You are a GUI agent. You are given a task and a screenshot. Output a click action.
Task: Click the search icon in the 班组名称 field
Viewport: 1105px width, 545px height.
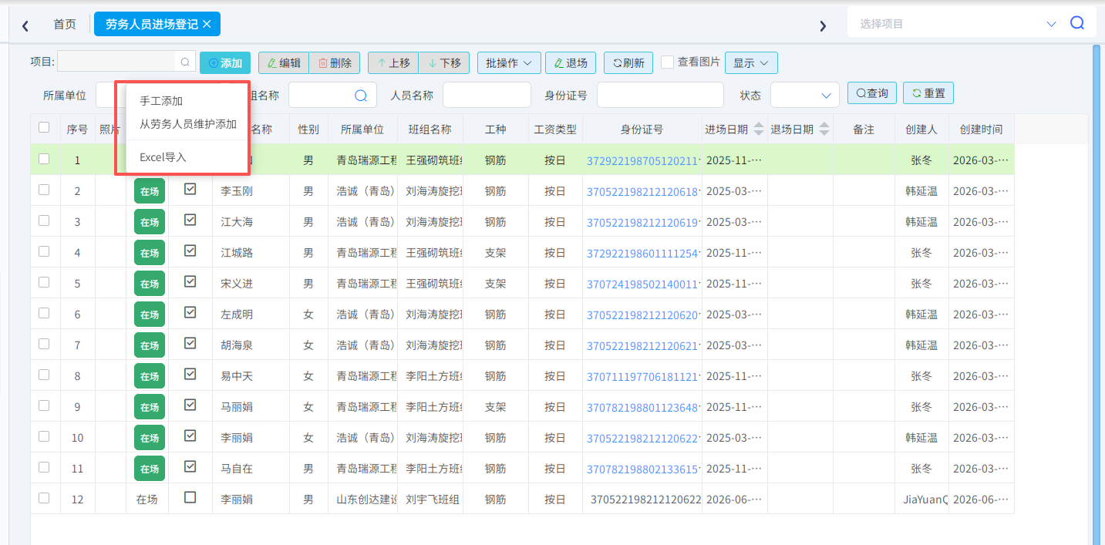361,95
